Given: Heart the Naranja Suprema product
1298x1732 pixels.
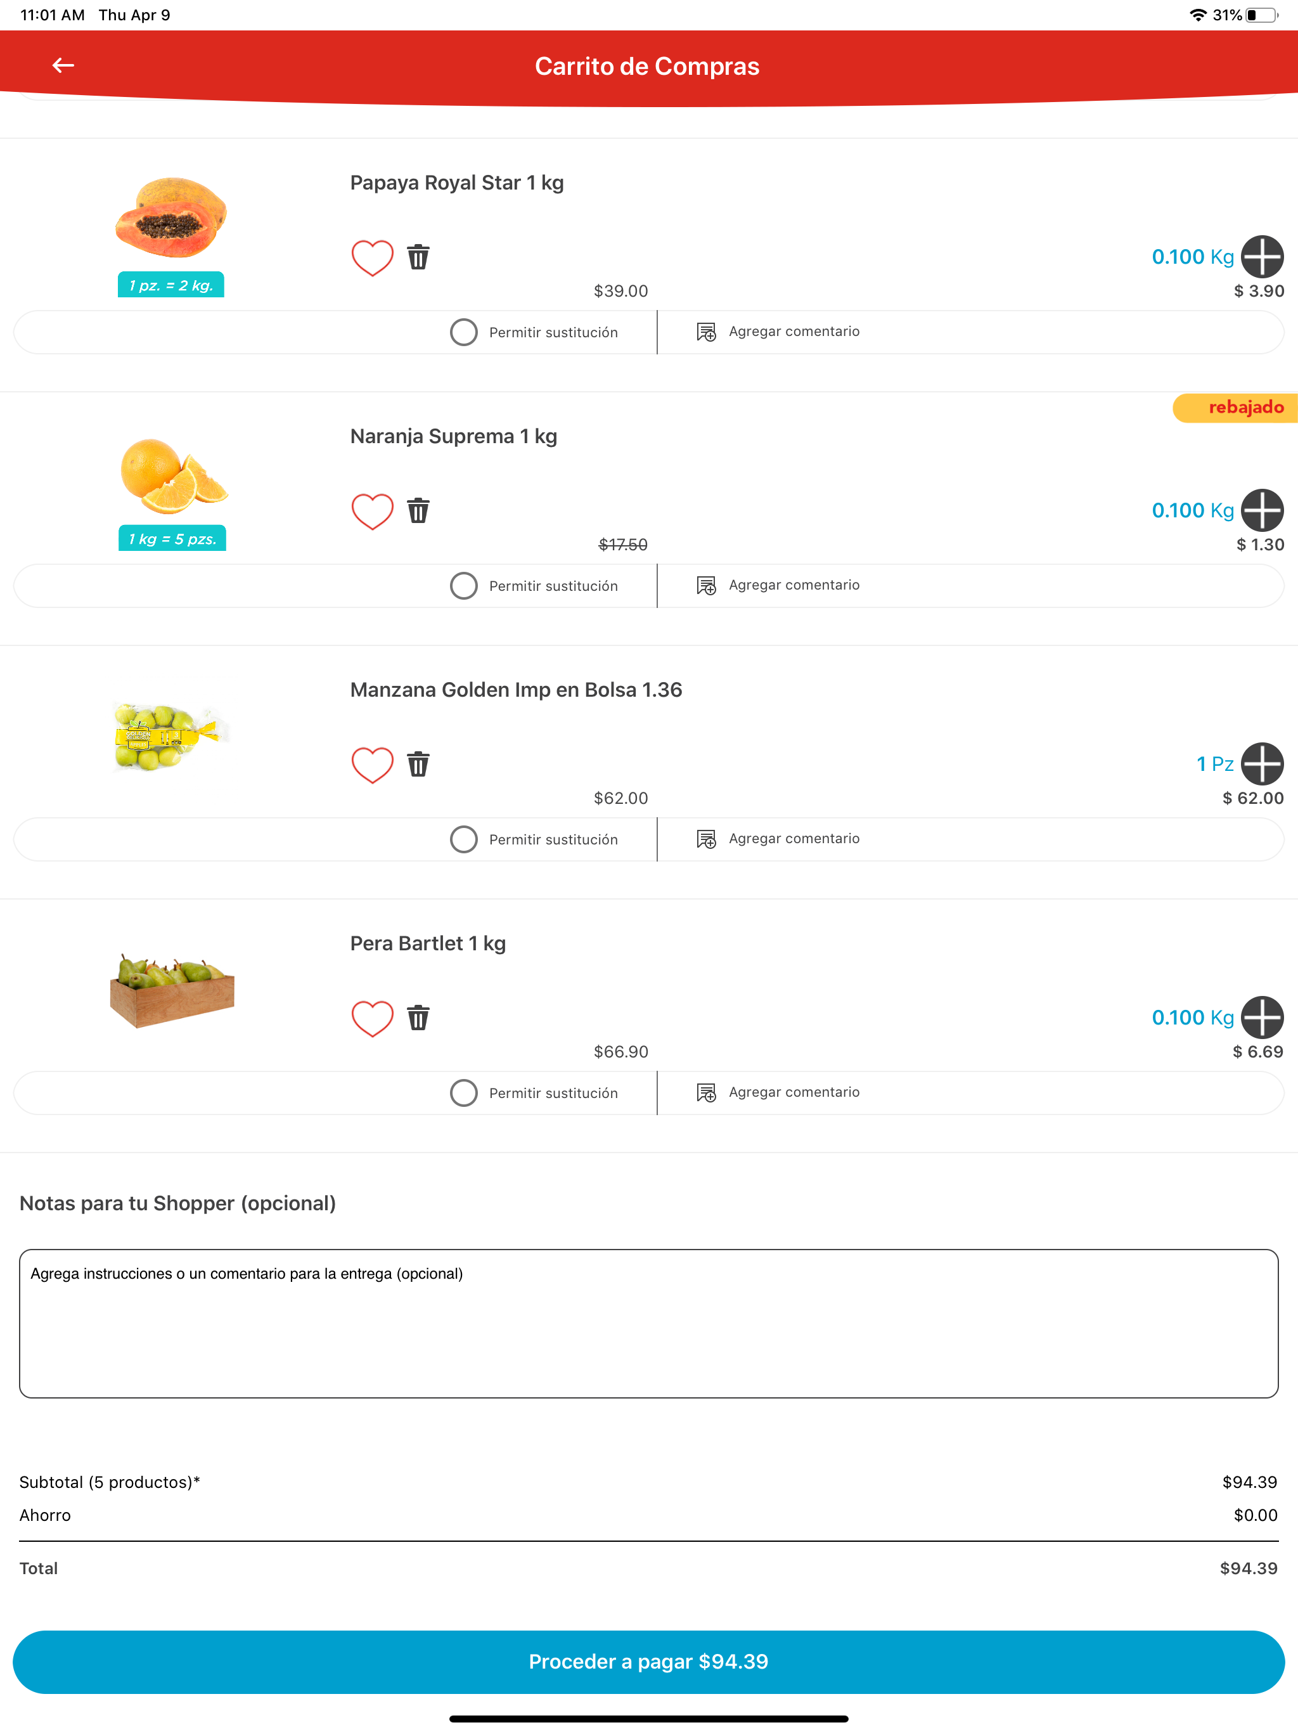Looking at the screenshot, I should tap(372, 512).
